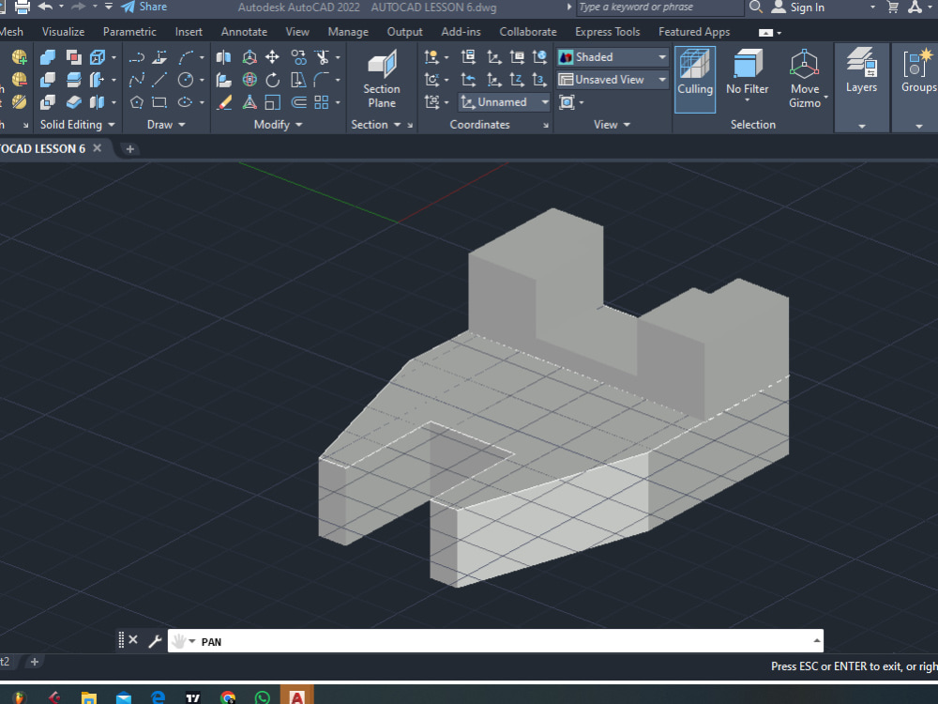Screen dimensions: 938x704
Task: Select the Rotate tool
Action: [x=272, y=80]
